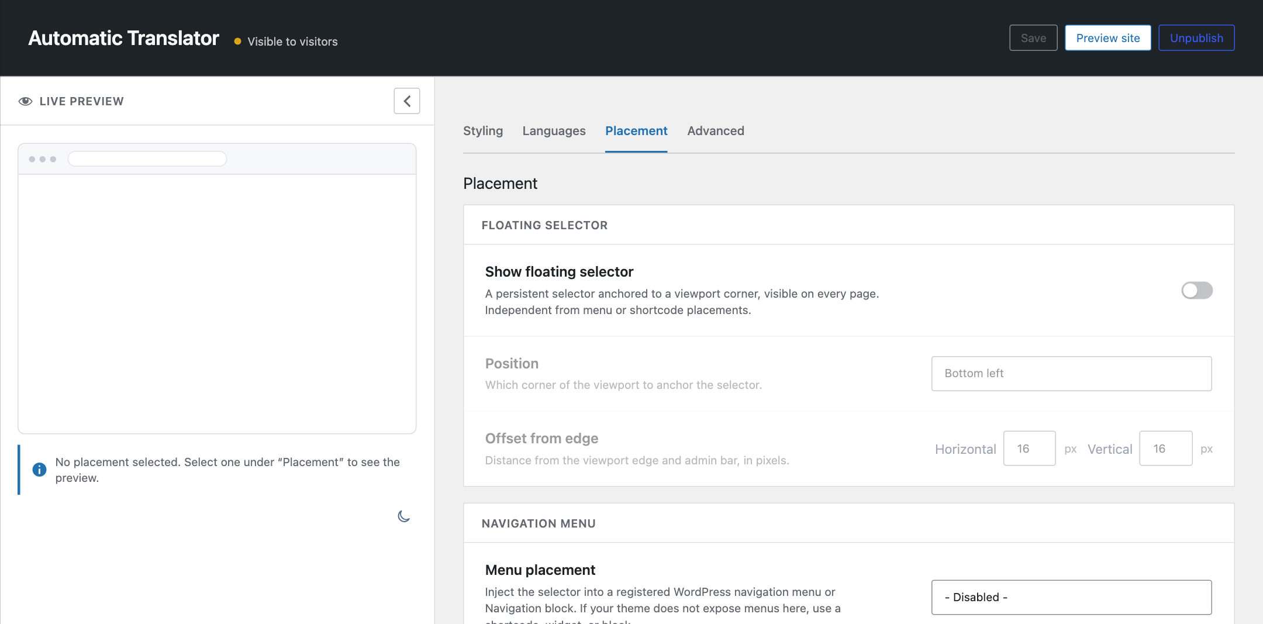This screenshot has width=1263, height=624.
Task: Click the "NAVIGATION MENU" section header
Action: [539, 523]
